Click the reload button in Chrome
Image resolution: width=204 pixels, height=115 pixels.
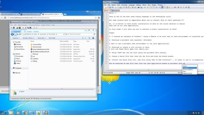tap(5, 18)
